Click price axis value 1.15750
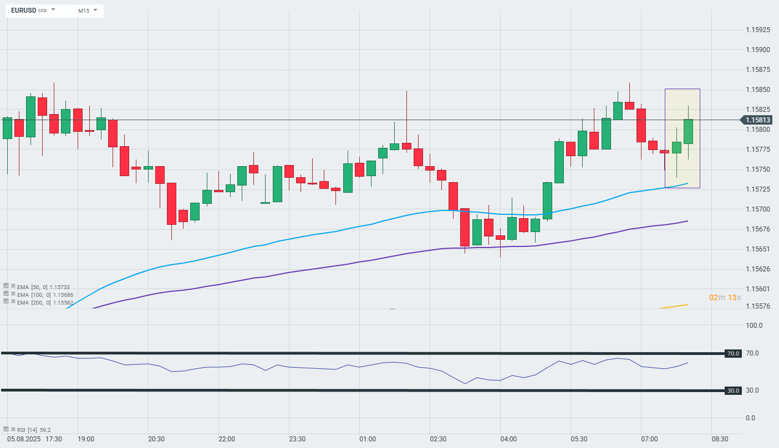Image resolution: width=779 pixels, height=448 pixels. [x=758, y=169]
